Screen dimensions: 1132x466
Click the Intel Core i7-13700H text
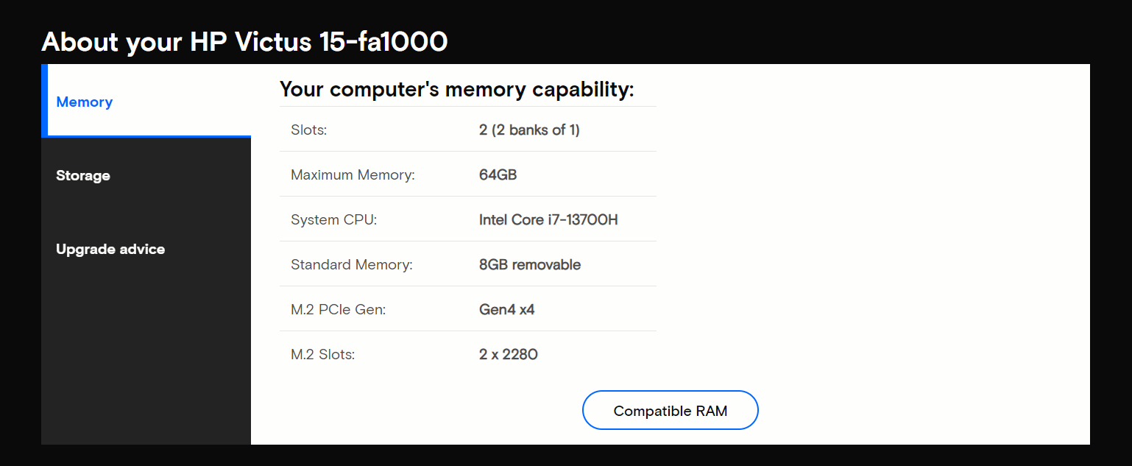[548, 219]
